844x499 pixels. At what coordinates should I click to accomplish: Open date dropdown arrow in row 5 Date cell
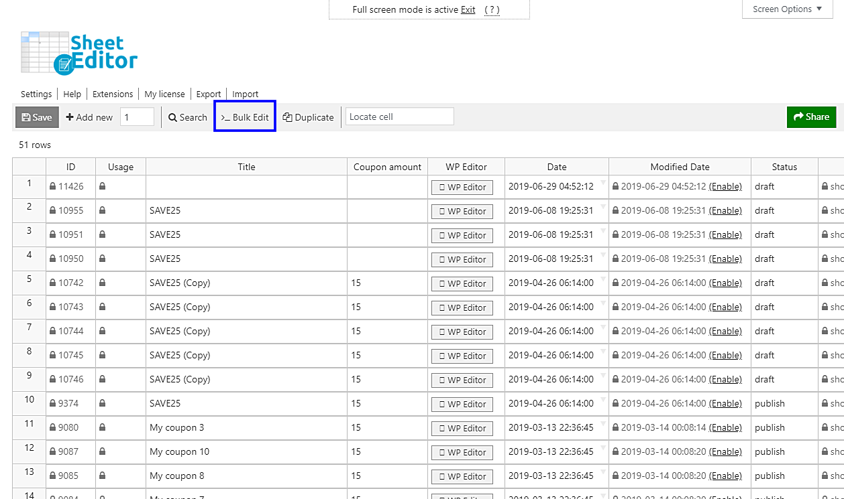pyautogui.click(x=603, y=279)
